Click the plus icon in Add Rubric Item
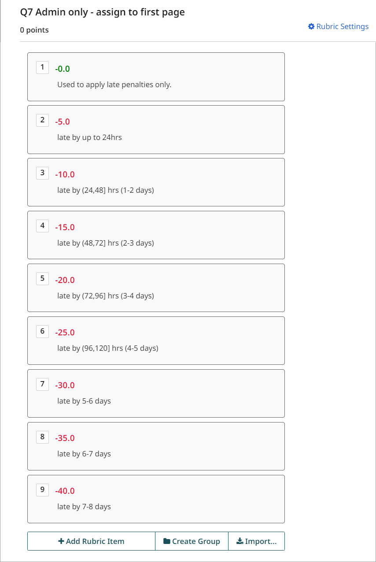Viewport: 376px width, 562px height. point(61,541)
